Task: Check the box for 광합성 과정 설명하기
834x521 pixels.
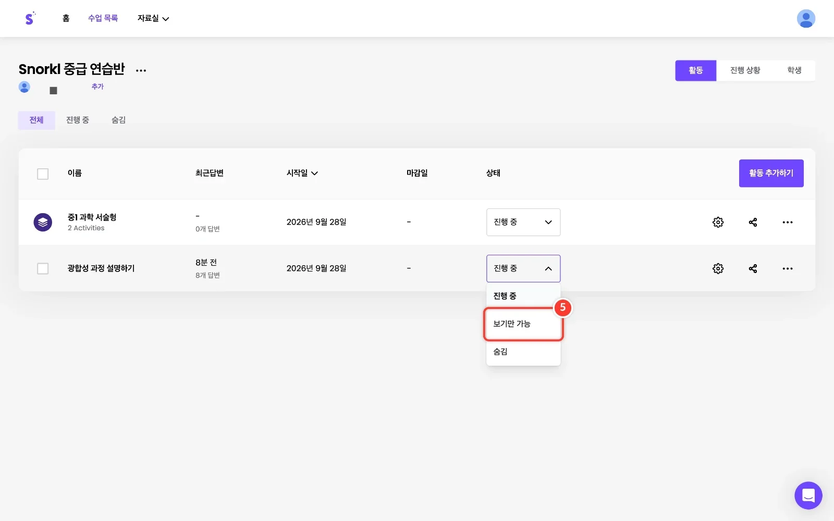Action: (43, 269)
